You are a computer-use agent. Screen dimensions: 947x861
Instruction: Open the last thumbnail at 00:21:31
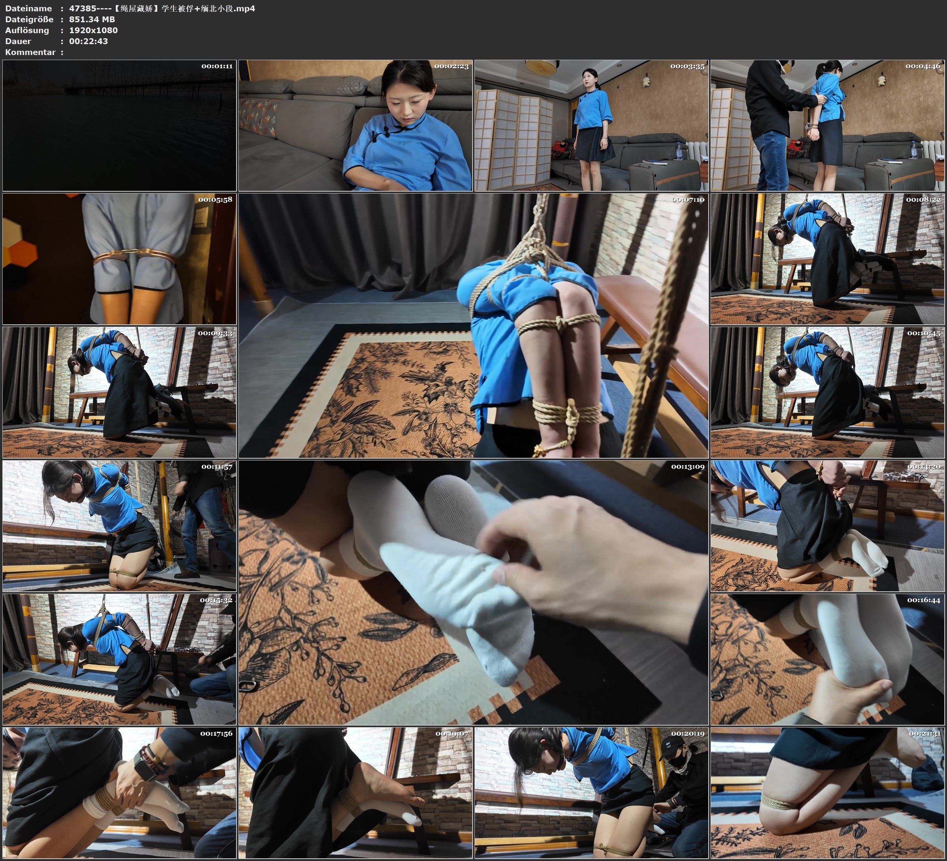coord(828,792)
